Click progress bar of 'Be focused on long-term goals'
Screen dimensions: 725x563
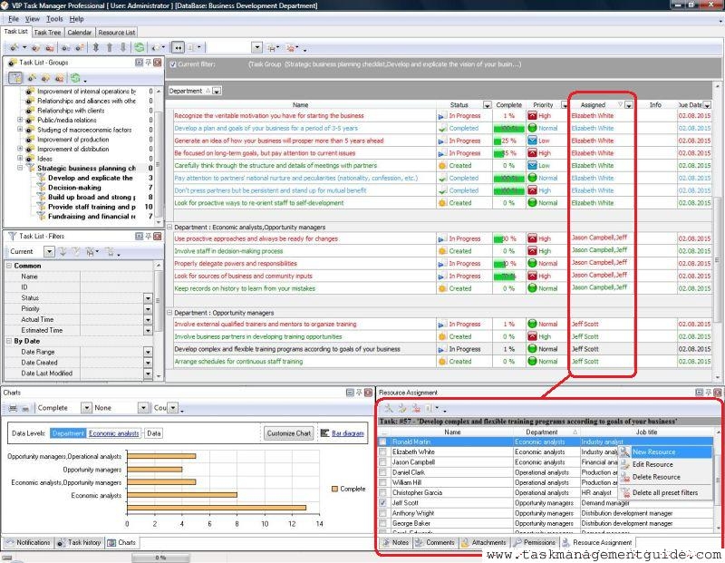tap(509, 153)
